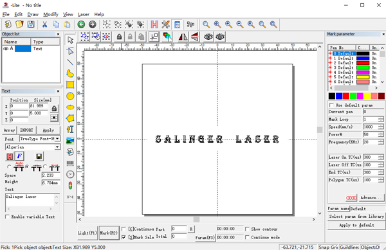
Task: Save the document with the floppy disk icon
Action: click(30, 24)
